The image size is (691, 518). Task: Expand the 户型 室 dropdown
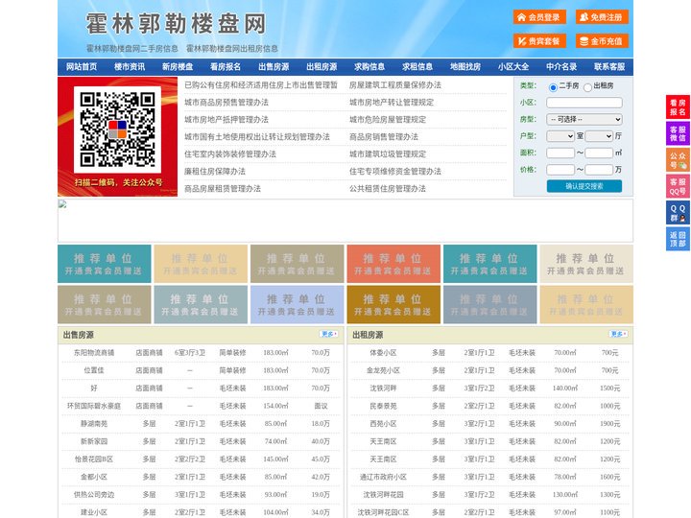click(560, 136)
